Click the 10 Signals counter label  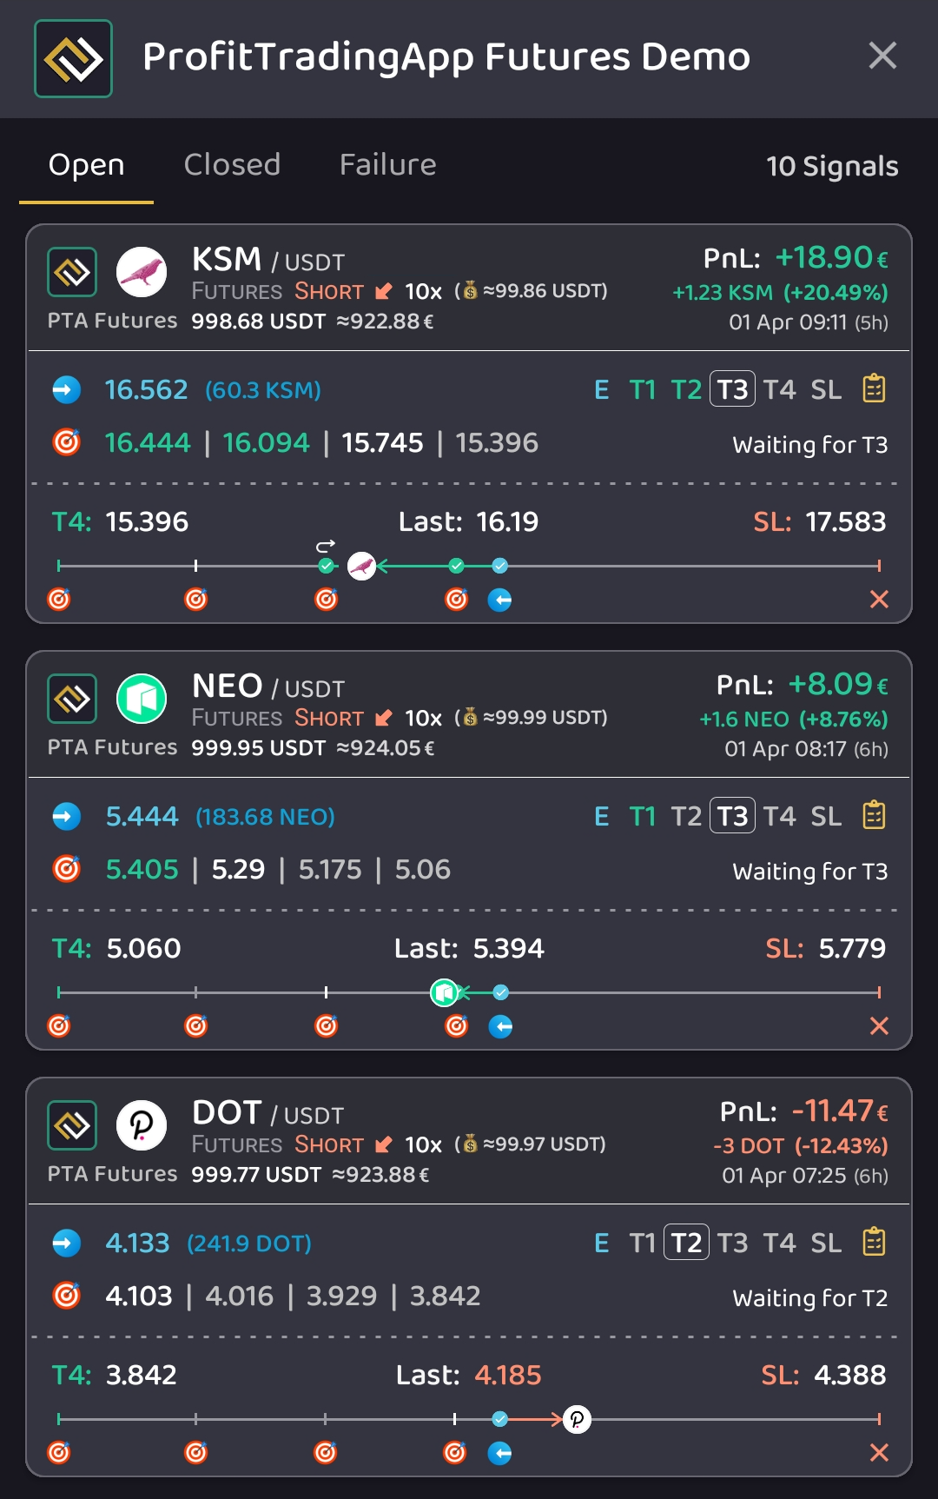pos(831,166)
